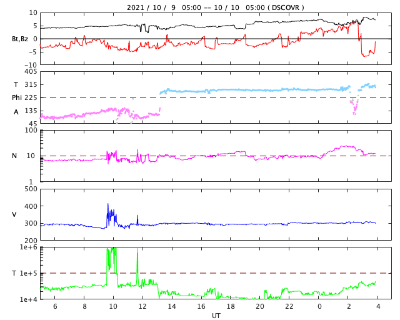Click the 1e+6 temperature tick label

point(29,247)
